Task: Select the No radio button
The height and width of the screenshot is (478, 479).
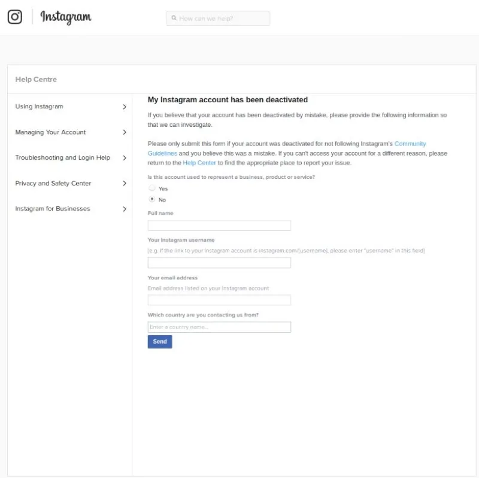Action: pos(152,199)
